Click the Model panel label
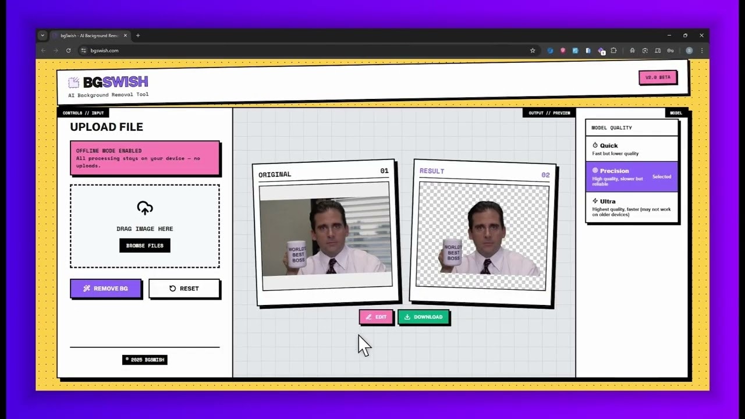745x419 pixels. pyautogui.click(x=676, y=113)
